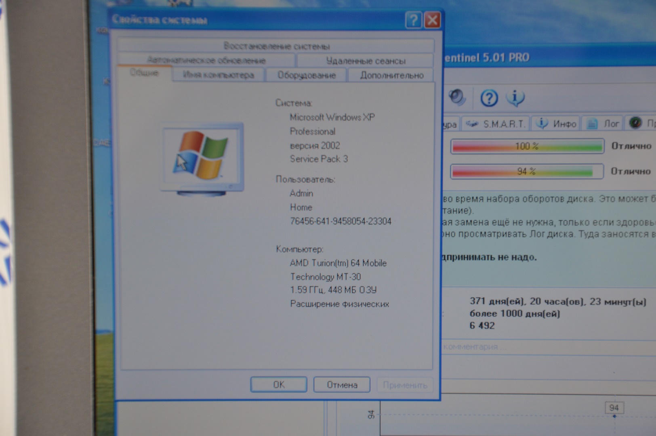Click the blue question mark icon in Sentinel toolbar

[x=489, y=98]
